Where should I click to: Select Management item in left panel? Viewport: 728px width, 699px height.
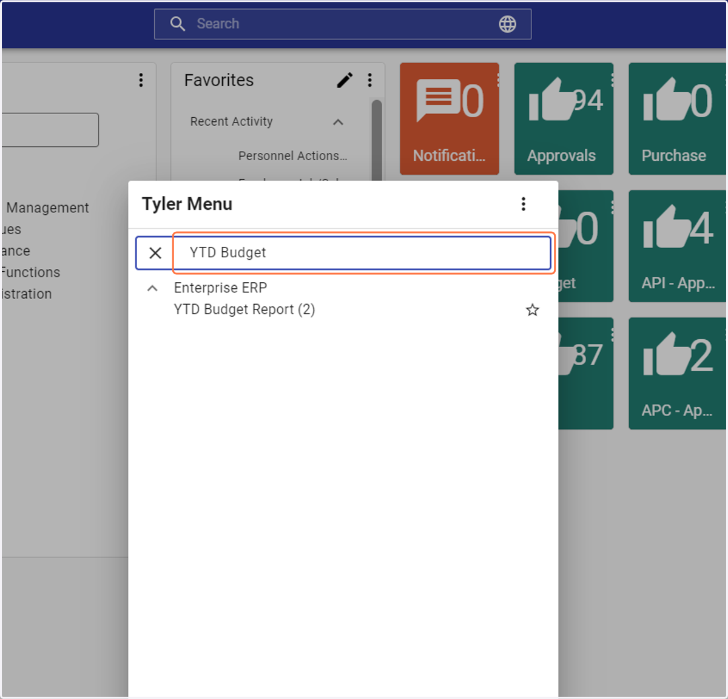click(47, 208)
